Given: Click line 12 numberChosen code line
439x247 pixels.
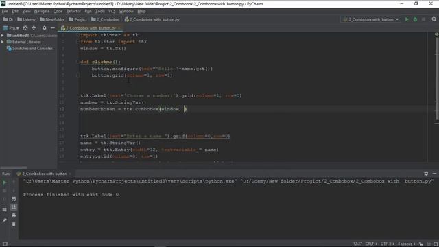Looking at the screenshot, I should click(133, 109).
